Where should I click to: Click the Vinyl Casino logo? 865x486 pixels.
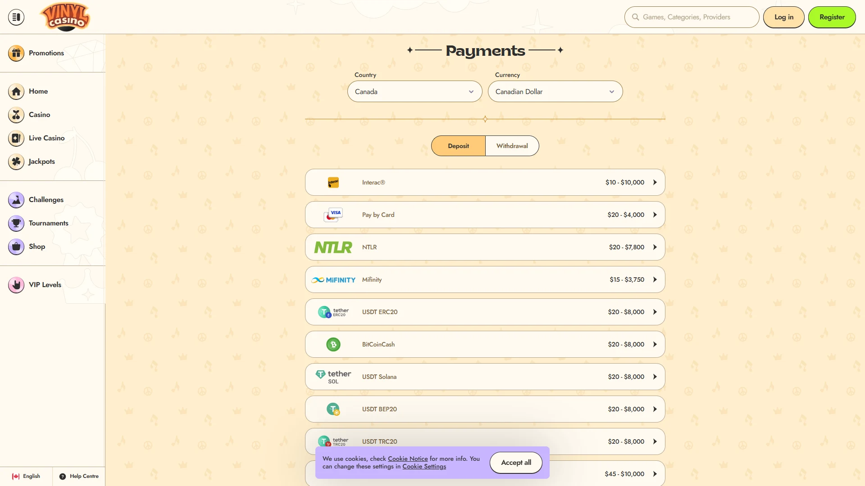click(x=66, y=17)
